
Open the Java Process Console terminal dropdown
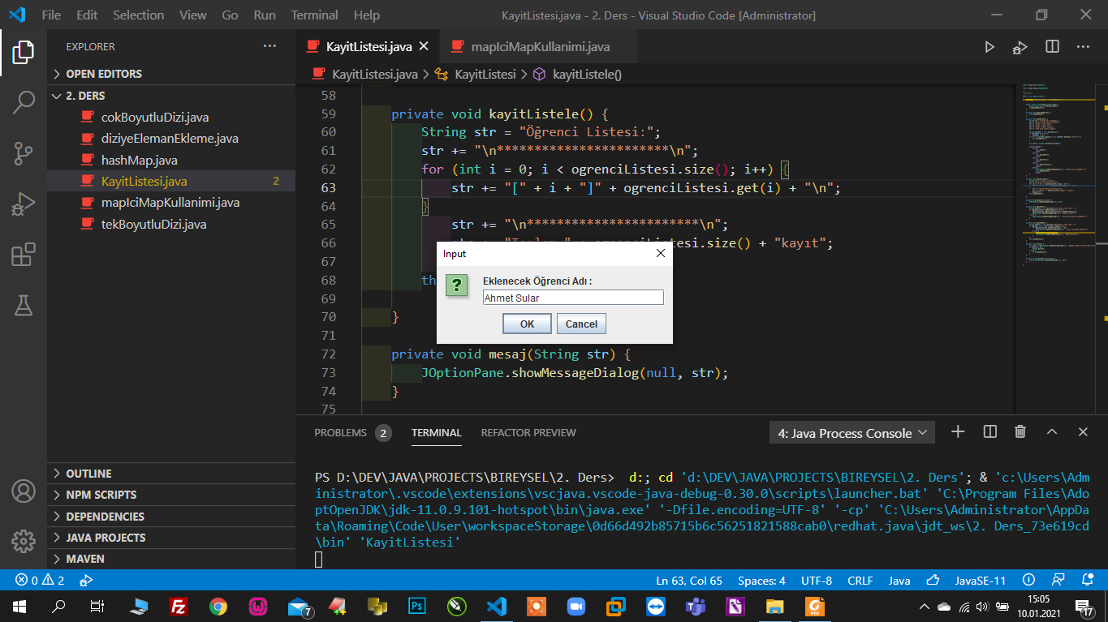(851, 433)
